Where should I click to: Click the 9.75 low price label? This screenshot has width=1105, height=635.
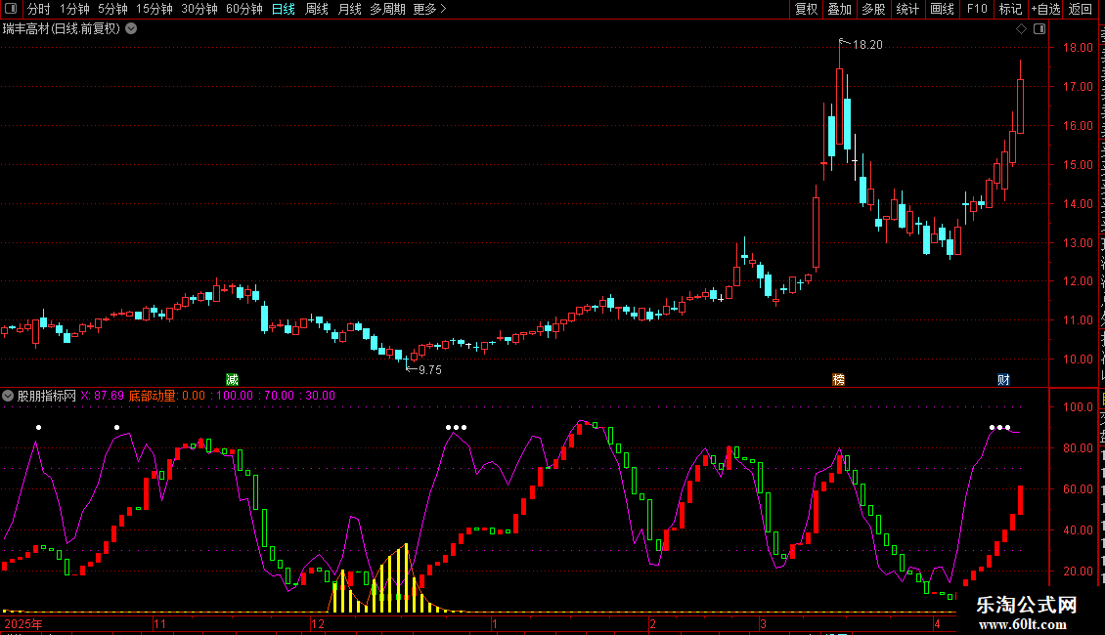pyautogui.click(x=430, y=370)
